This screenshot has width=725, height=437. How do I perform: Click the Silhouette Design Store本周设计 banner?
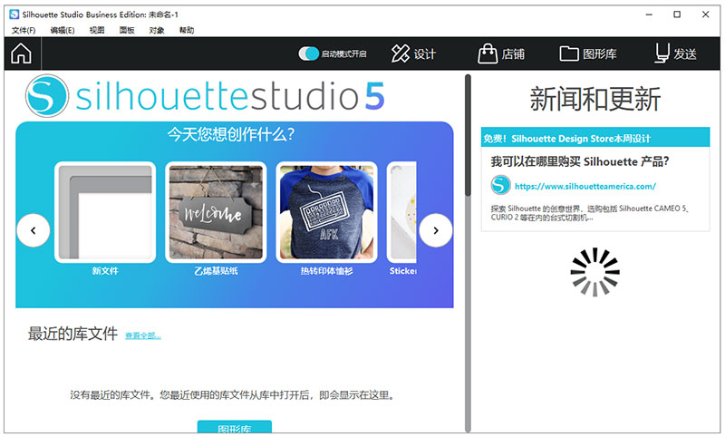[595, 138]
